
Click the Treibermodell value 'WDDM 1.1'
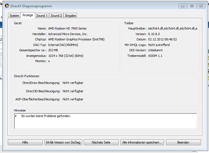(155, 56)
